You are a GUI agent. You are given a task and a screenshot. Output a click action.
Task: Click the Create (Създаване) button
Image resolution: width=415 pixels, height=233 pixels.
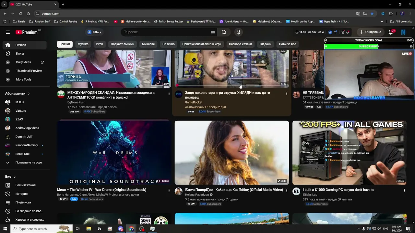(370, 32)
